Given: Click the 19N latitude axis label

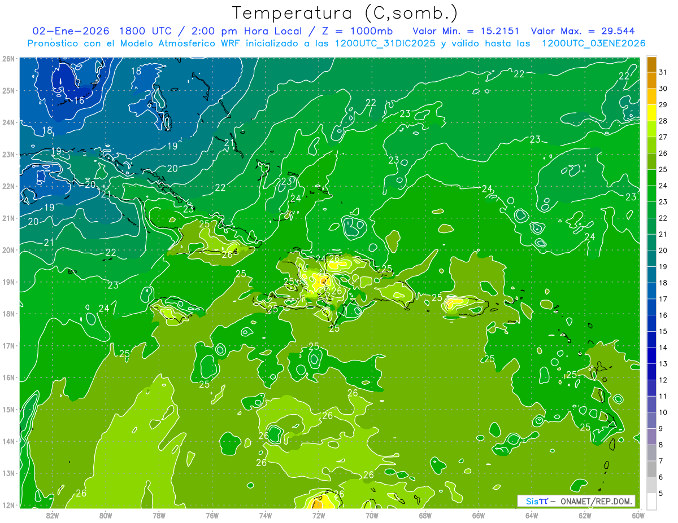Looking at the screenshot, I should 8,282.
